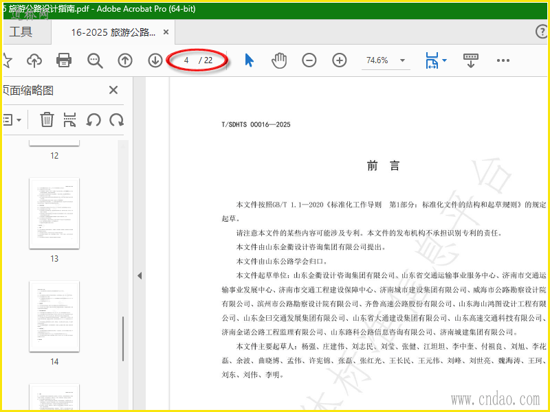The height and width of the screenshot is (412, 550).
Task: Click the page 12 thumbnail label
Action: point(54,156)
